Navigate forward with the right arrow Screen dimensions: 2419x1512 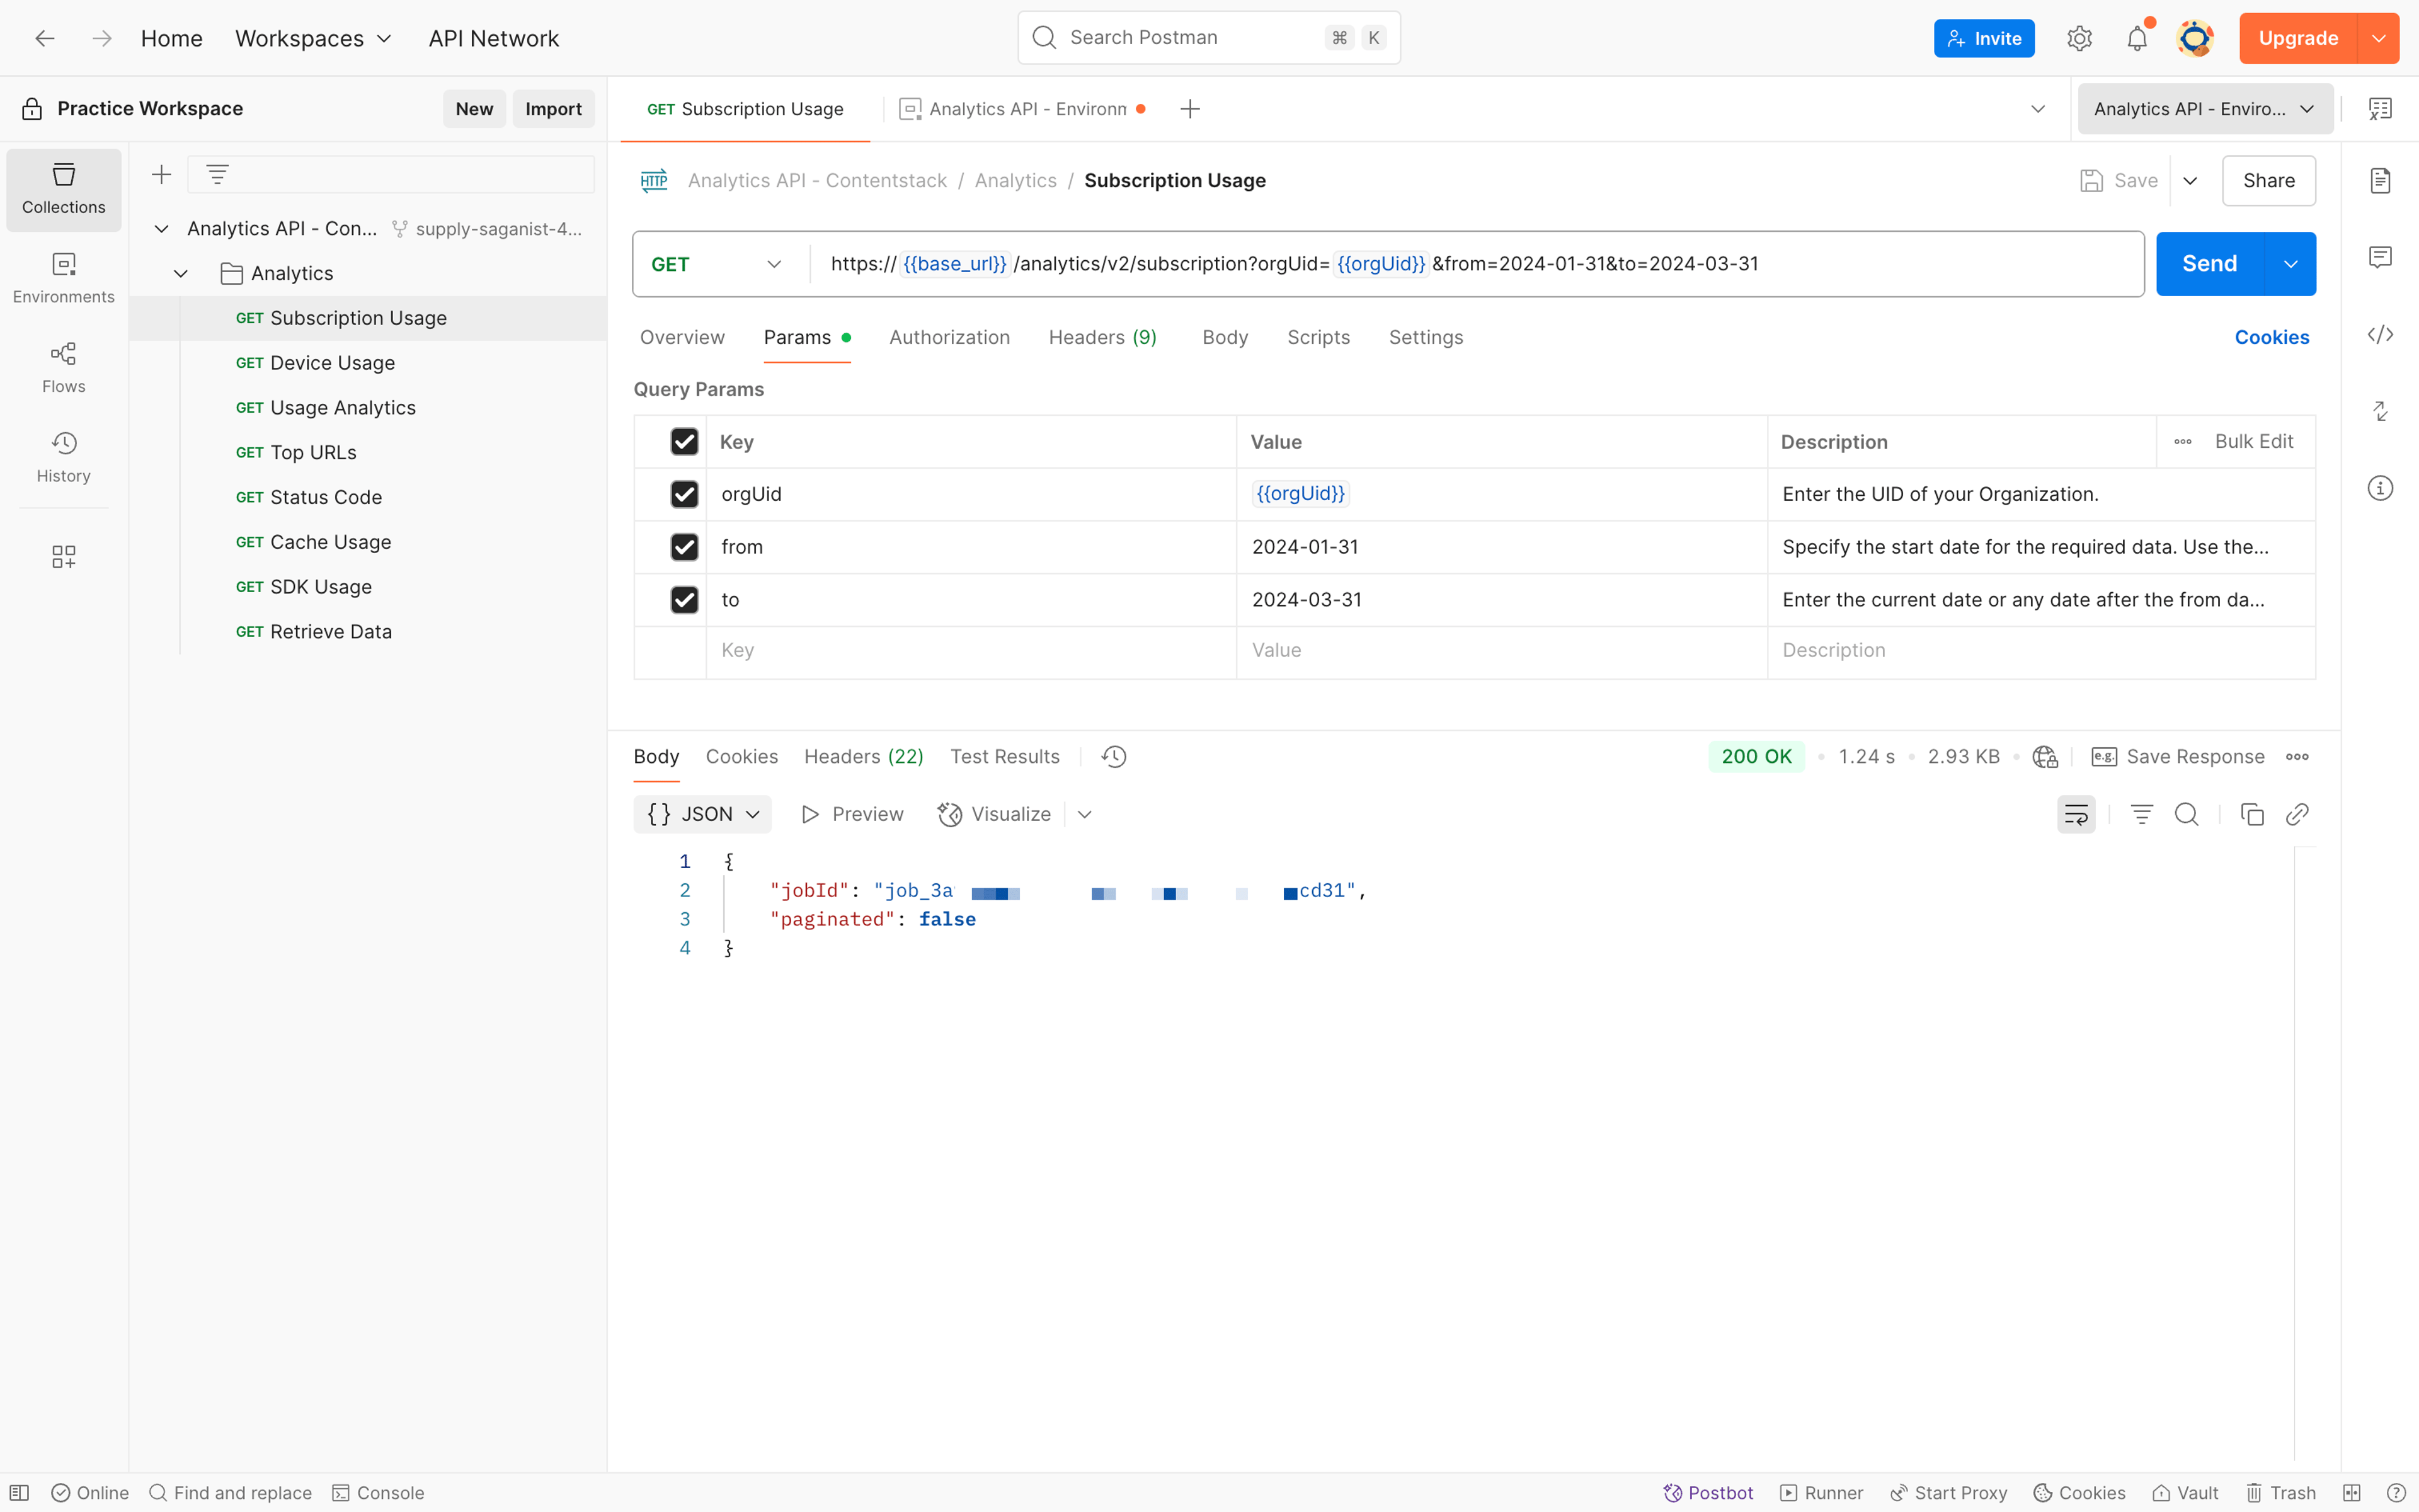tap(102, 38)
